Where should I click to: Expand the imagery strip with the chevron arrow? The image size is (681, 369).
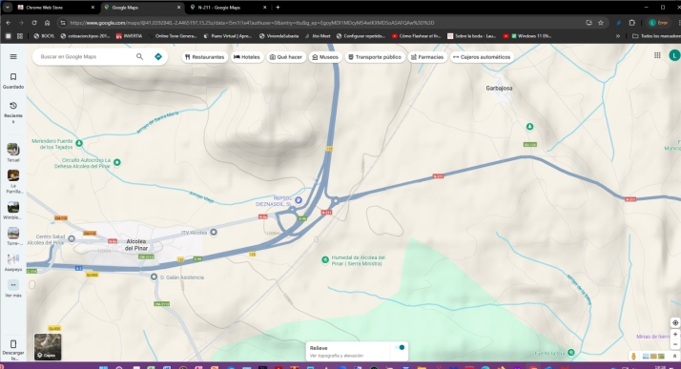[x=674, y=356]
